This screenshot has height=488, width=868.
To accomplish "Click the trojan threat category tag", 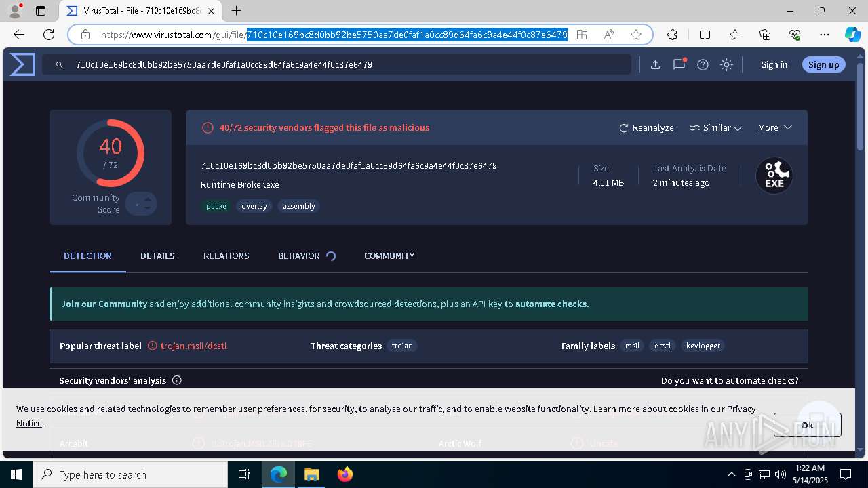I will pyautogui.click(x=402, y=346).
